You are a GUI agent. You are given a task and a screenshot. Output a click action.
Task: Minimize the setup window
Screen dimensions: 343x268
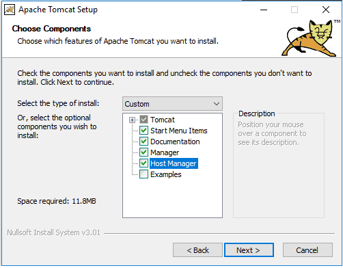click(x=264, y=10)
